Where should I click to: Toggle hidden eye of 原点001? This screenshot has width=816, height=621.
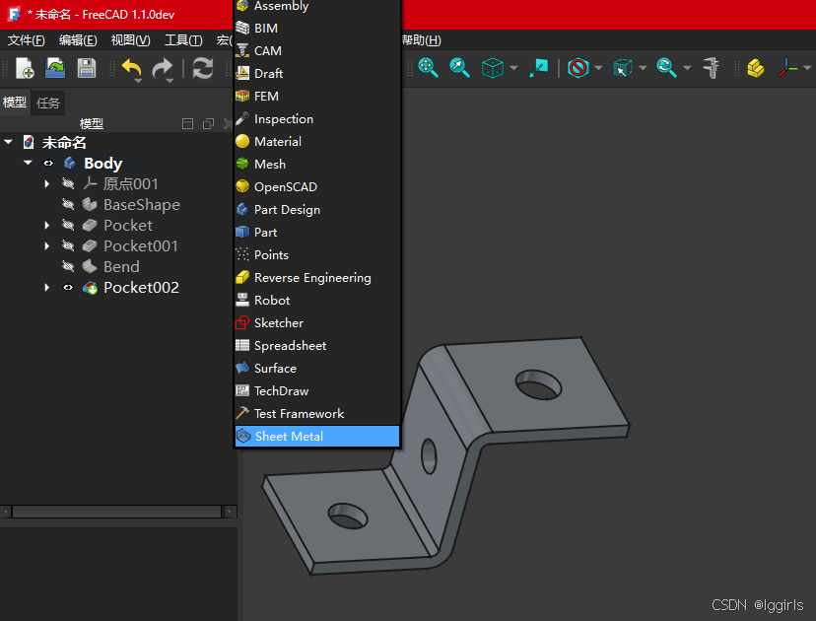(68, 183)
